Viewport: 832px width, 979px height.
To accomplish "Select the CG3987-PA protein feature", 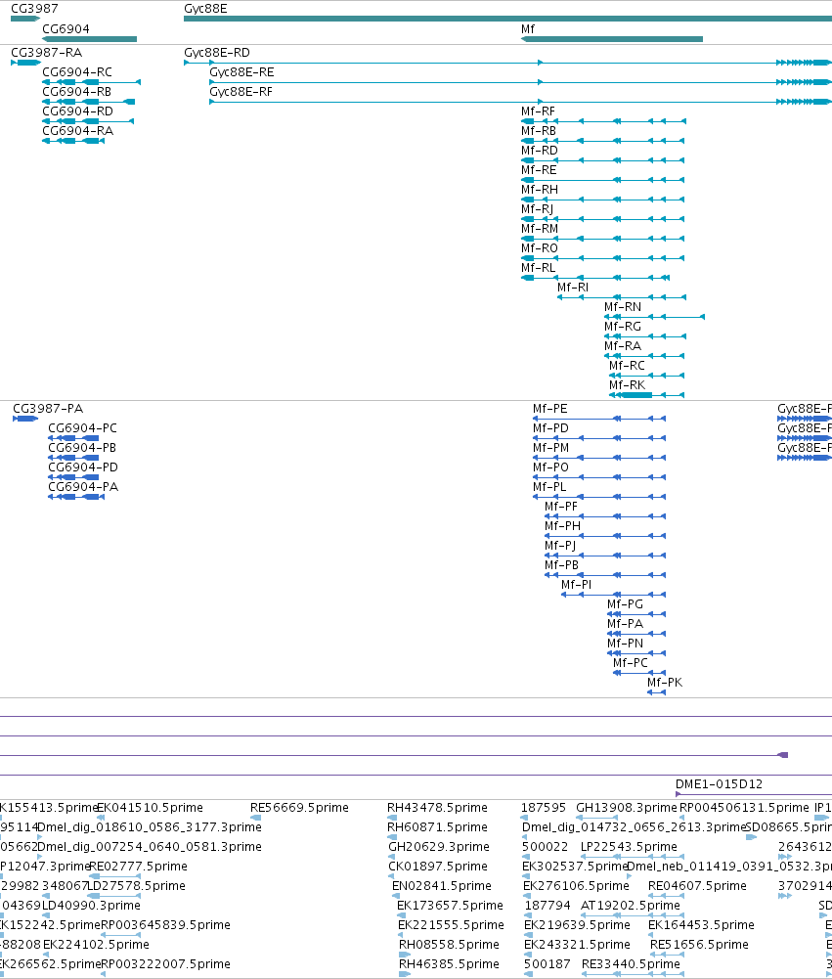I will [25, 419].
